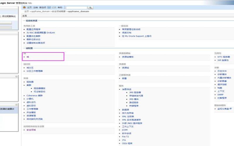This screenshot has height=146, width=234.
Task: Click 注销 in the top toolbar
Action: (x=35, y=8)
